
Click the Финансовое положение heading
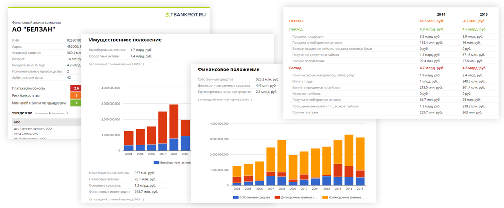click(228, 69)
